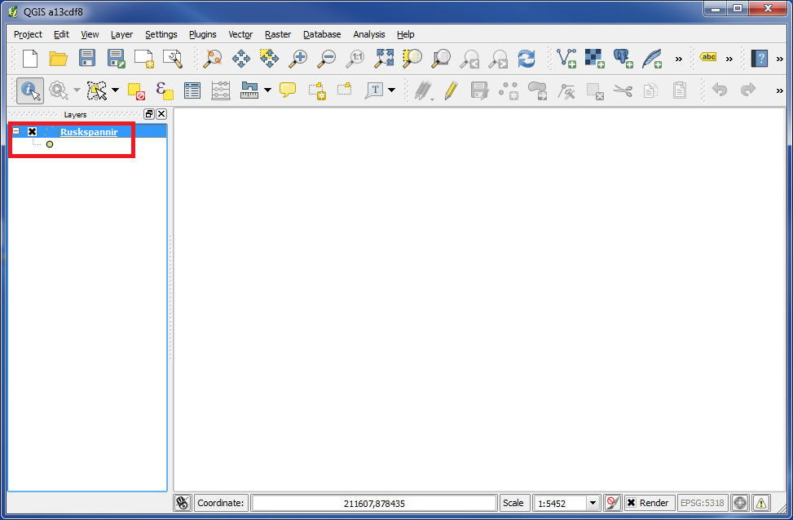Add a SpatiaLite layer with feather icon
This screenshot has width=793, height=520.
tap(652, 59)
